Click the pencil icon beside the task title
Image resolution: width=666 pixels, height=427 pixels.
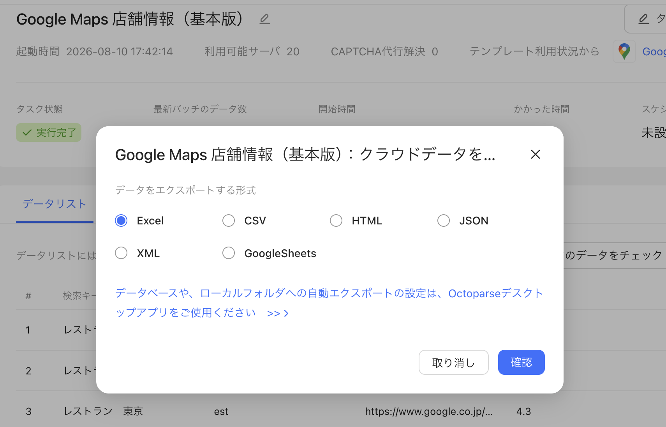click(x=265, y=19)
